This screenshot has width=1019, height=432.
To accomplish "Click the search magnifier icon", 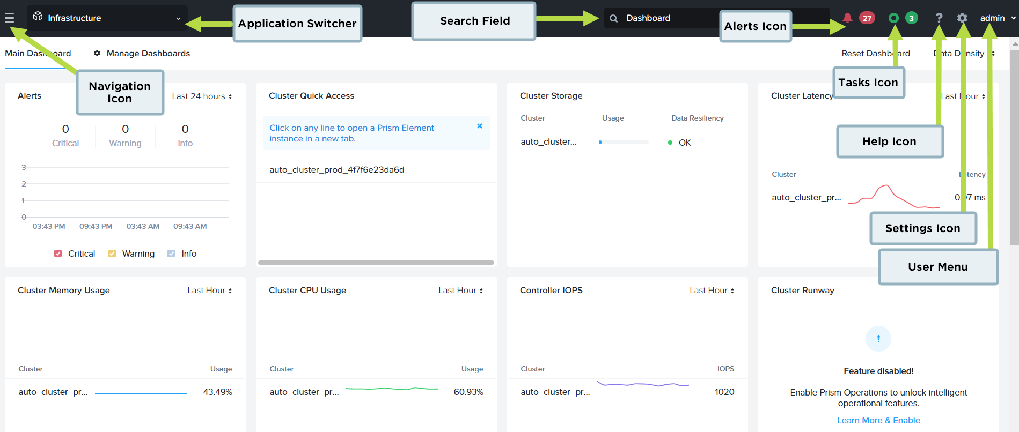I will (x=613, y=18).
